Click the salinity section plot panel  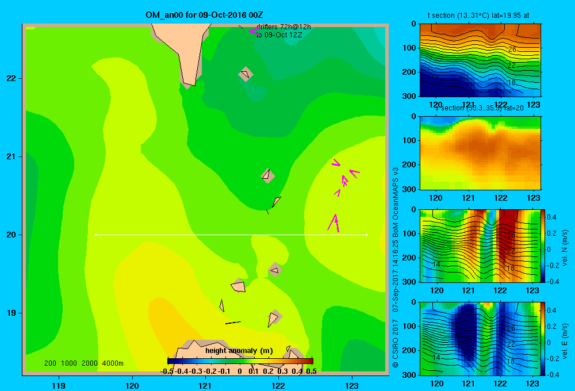480,153
